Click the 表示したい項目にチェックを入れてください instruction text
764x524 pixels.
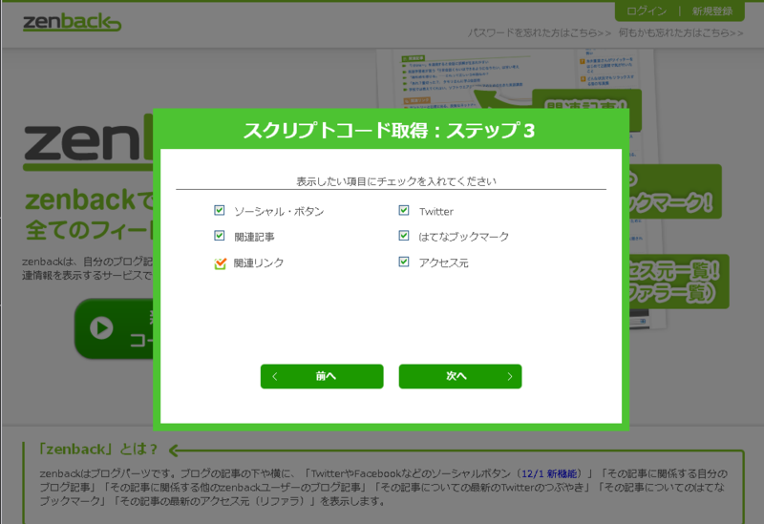pos(396,181)
